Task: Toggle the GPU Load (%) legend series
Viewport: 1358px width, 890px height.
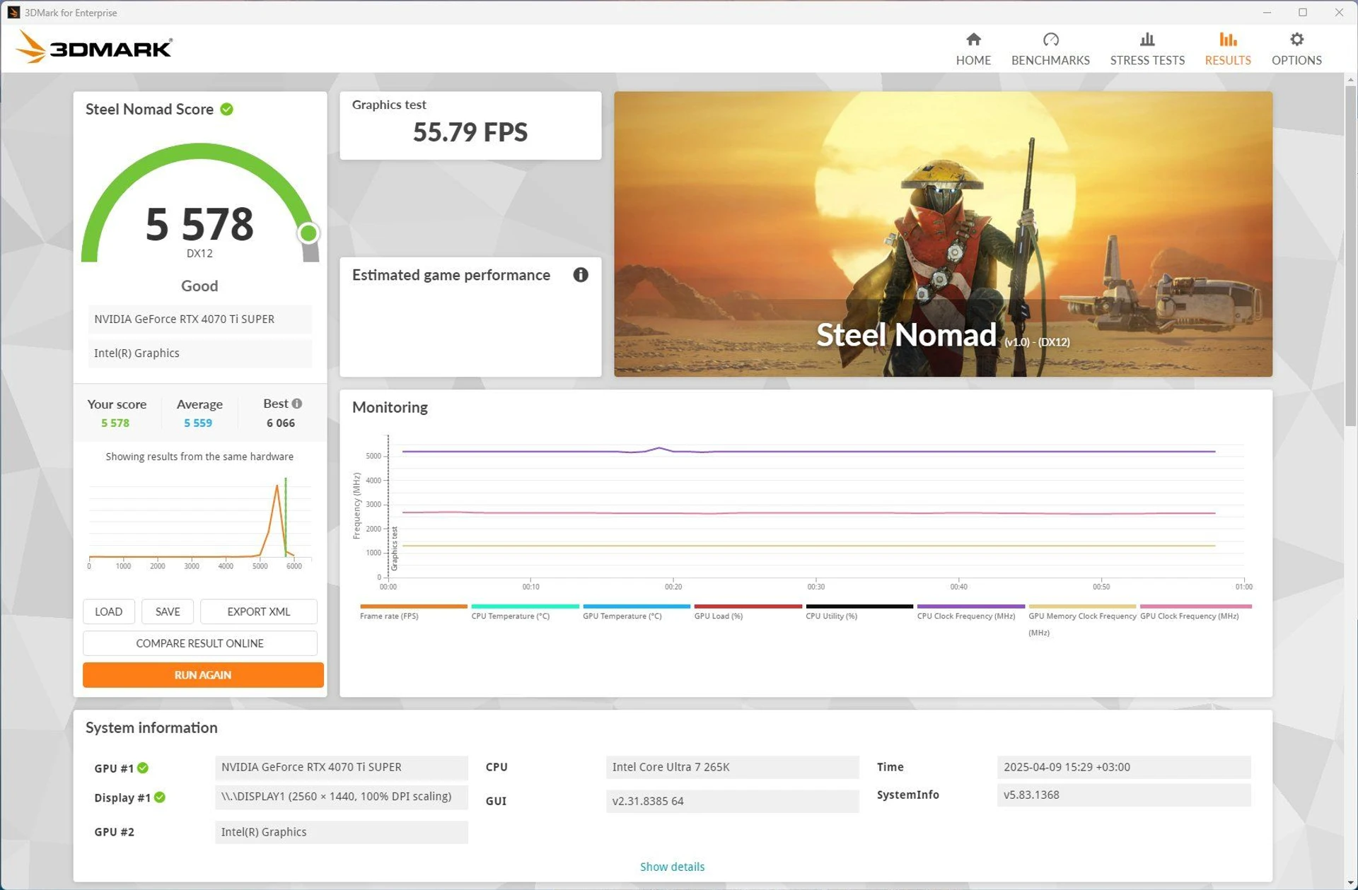Action: pos(748,612)
